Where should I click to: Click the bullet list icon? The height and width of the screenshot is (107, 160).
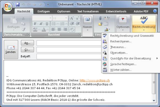[54, 24]
